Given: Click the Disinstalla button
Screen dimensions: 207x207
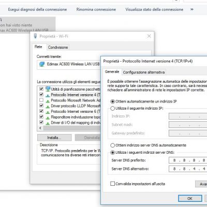Looking at the screenshot, I should click(87, 138).
